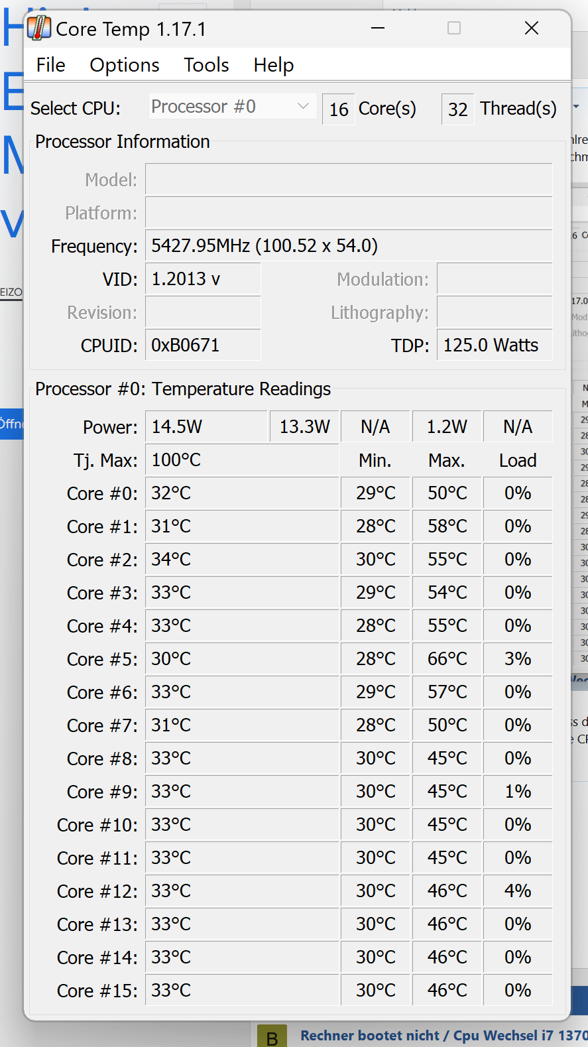Select the Frequency value 5427.95MHz

click(x=349, y=246)
